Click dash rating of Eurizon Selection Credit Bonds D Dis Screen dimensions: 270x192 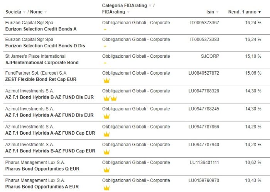click(105, 46)
